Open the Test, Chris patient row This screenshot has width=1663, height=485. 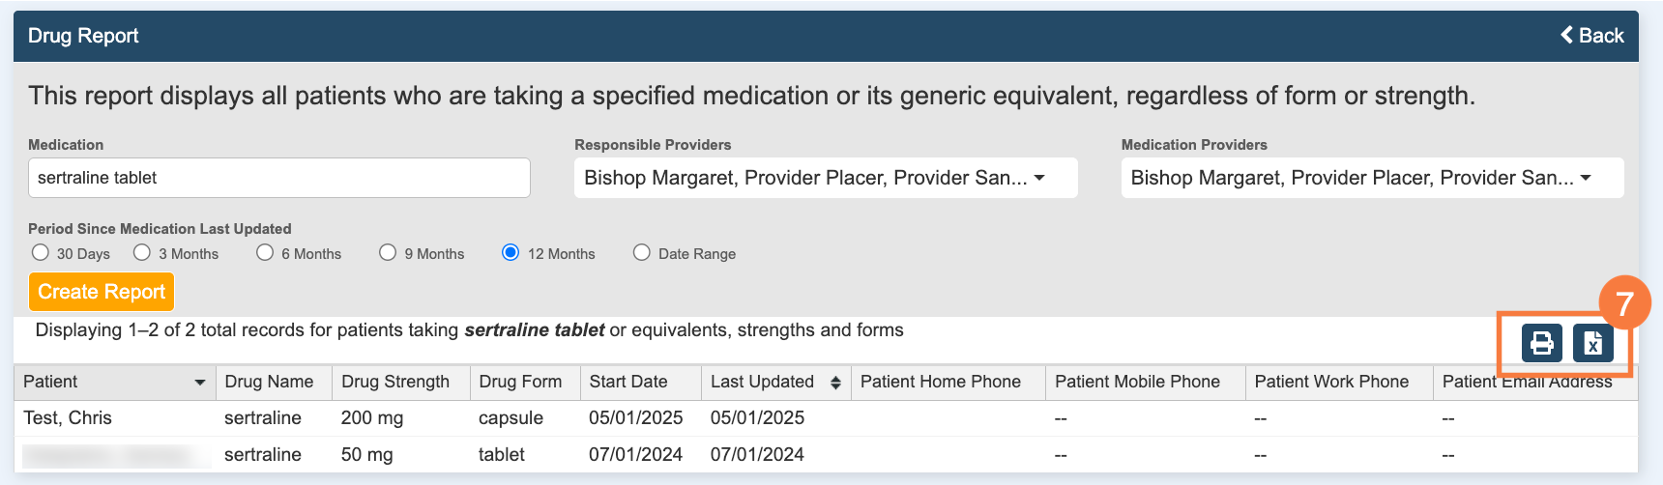click(68, 418)
